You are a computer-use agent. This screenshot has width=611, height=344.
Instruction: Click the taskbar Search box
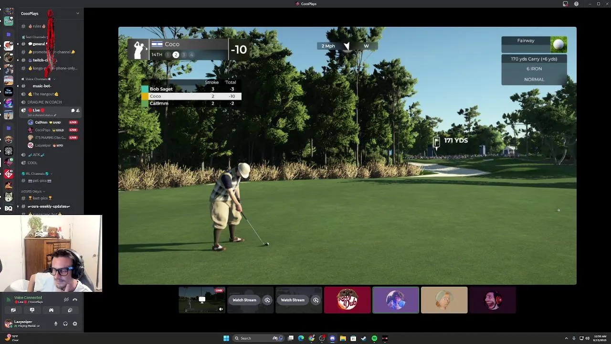coord(258,338)
